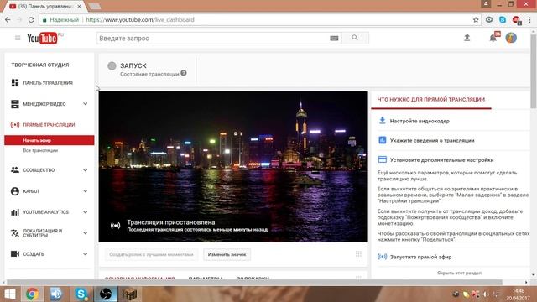Open the Настройте видеокодер step

(420, 121)
